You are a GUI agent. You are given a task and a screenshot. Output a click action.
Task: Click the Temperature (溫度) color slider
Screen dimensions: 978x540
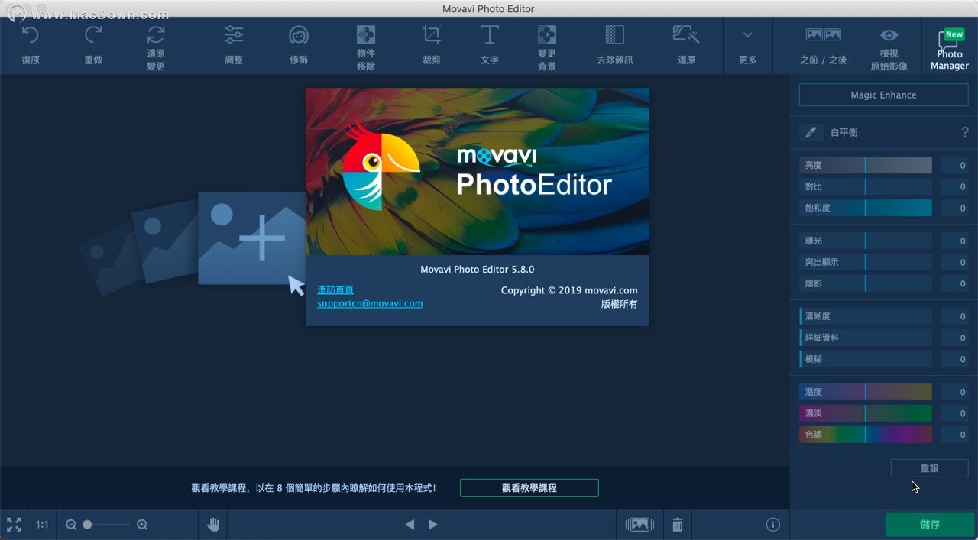point(866,392)
